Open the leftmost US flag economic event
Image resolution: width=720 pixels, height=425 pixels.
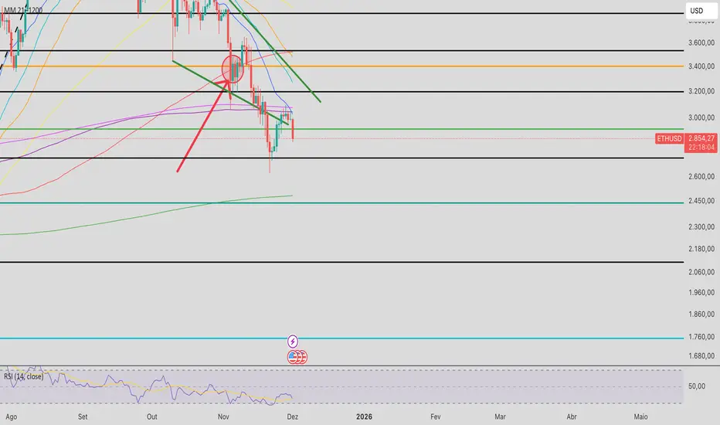tap(293, 356)
